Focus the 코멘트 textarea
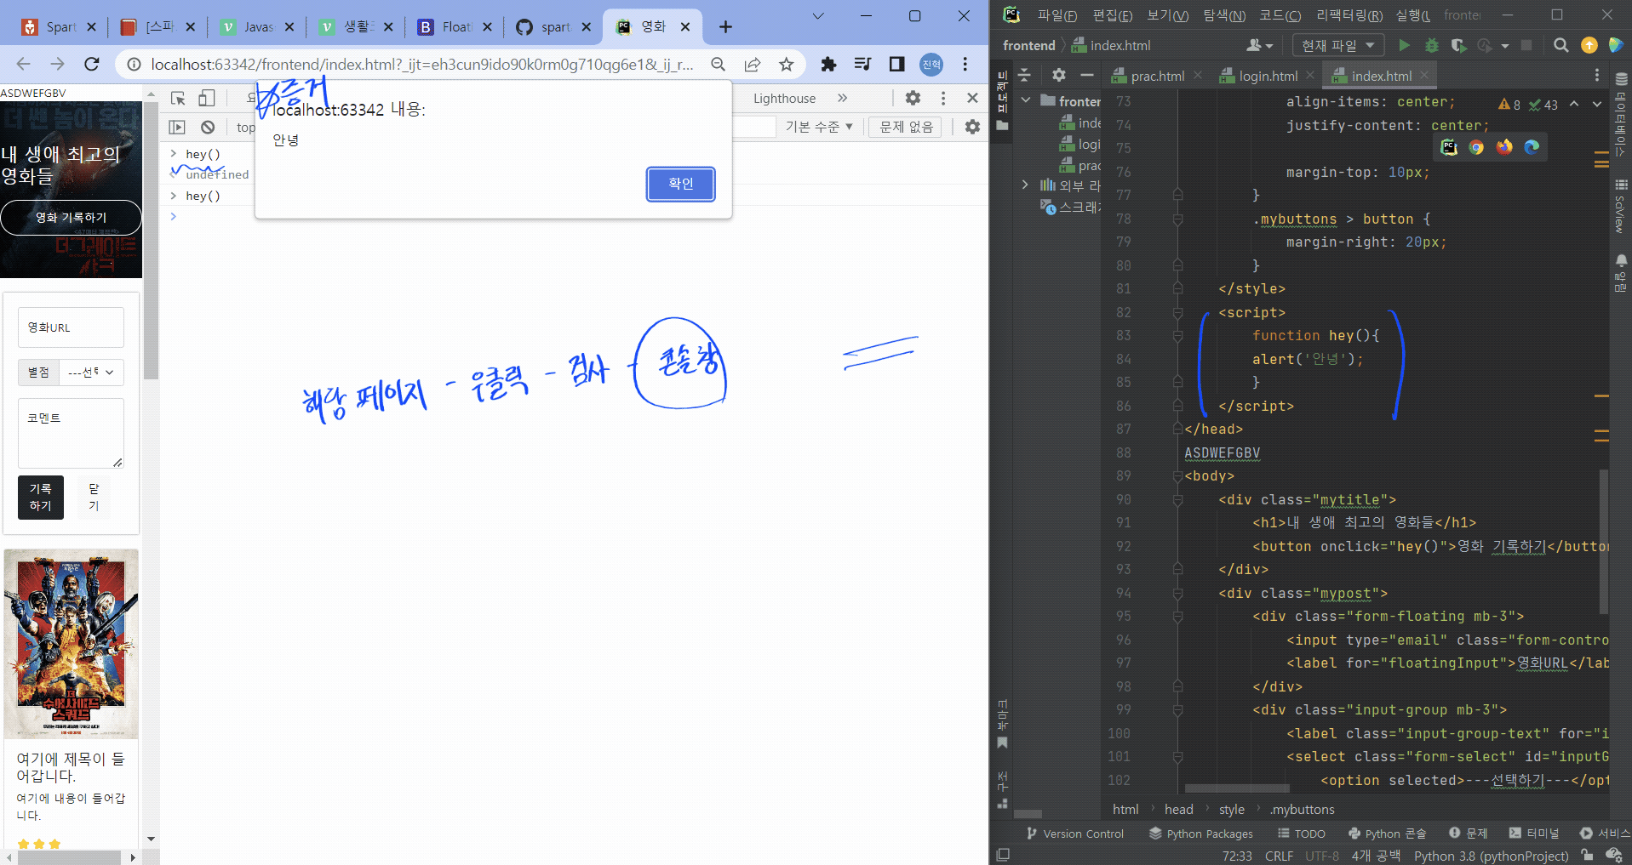This screenshot has width=1632, height=865. (x=71, y=433)
